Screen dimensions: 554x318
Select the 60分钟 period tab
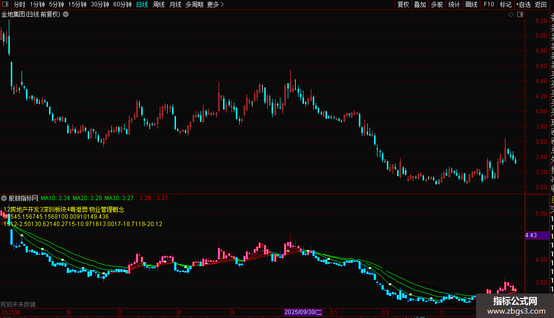(123, 4)
